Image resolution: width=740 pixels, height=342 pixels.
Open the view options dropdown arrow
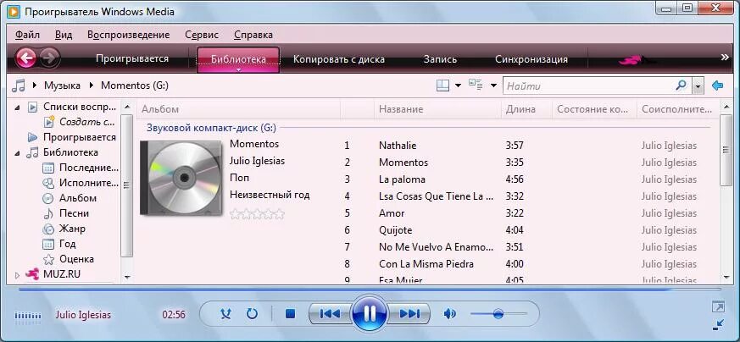click(x=493, y=85)
